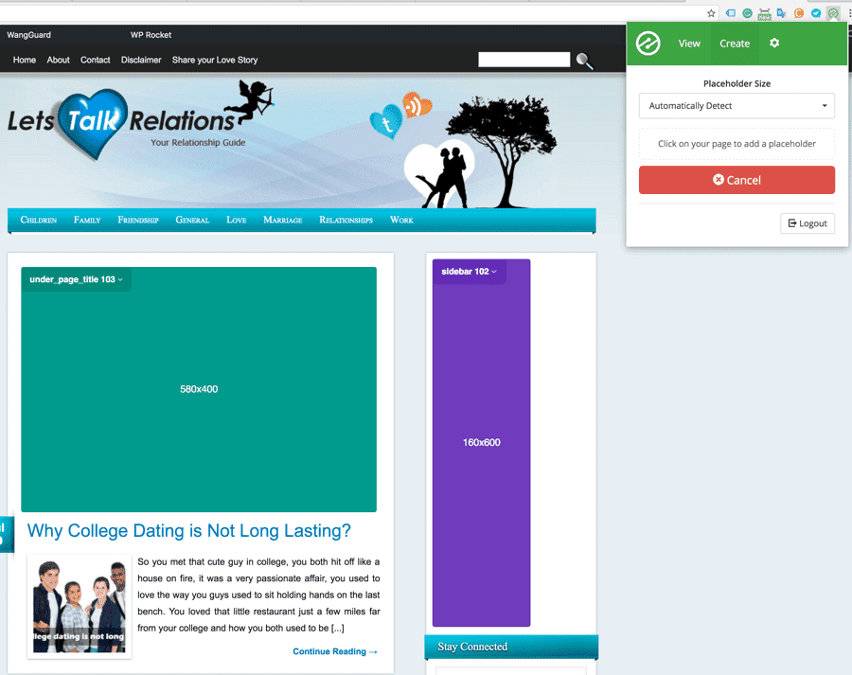
Task: Click the Logout button
Action: (808, 223)
